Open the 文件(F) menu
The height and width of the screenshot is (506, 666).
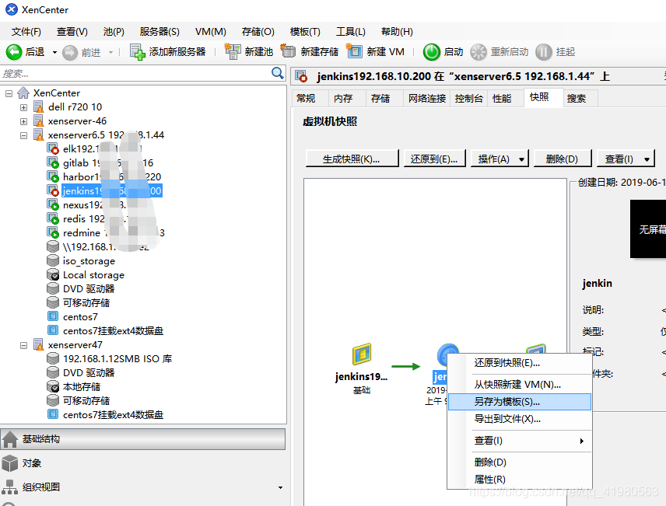26,32
